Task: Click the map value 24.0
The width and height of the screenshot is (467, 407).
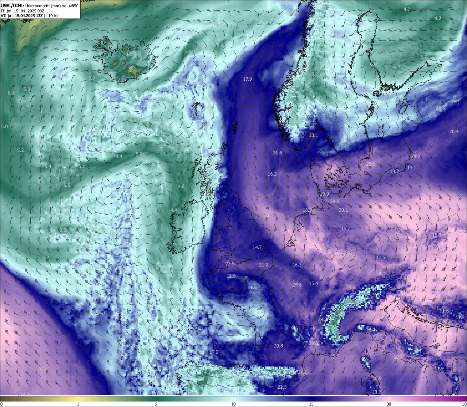Action: tap(335, 201)
